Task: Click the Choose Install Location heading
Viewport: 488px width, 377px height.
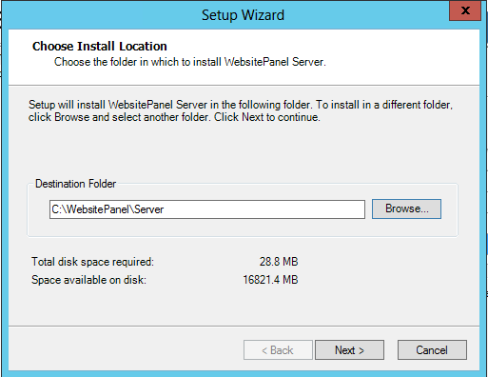Action: [100, 47]
